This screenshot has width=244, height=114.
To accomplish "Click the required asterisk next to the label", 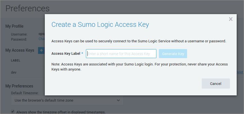I will [82, 54].
